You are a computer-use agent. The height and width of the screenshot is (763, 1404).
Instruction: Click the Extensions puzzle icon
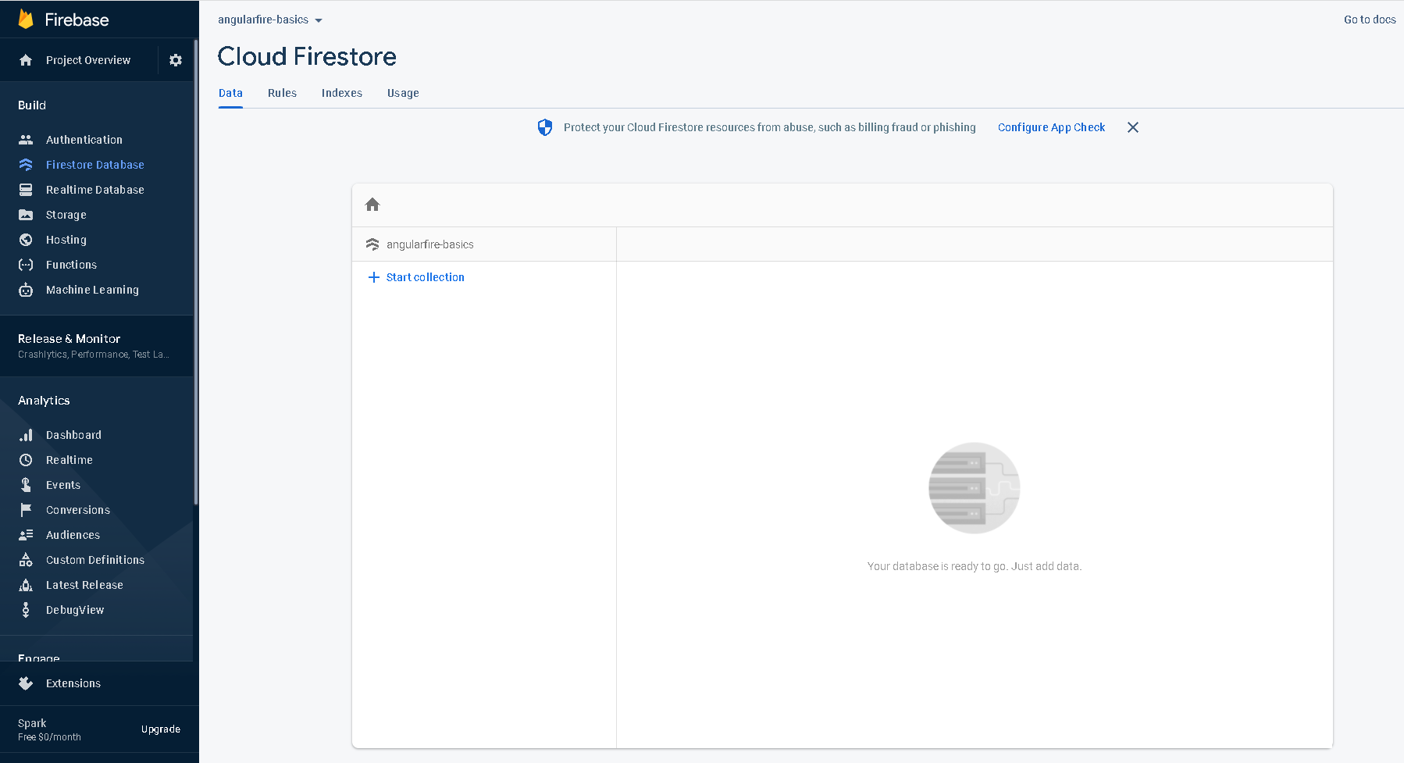coord(26,683)
